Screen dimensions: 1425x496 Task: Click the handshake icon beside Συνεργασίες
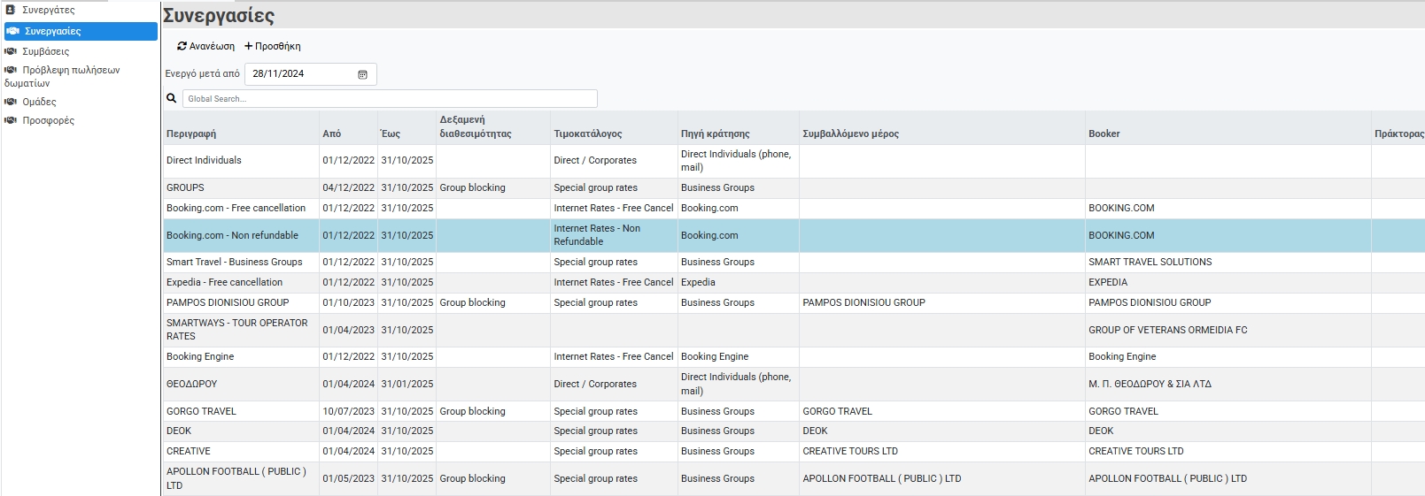point(12,31)
